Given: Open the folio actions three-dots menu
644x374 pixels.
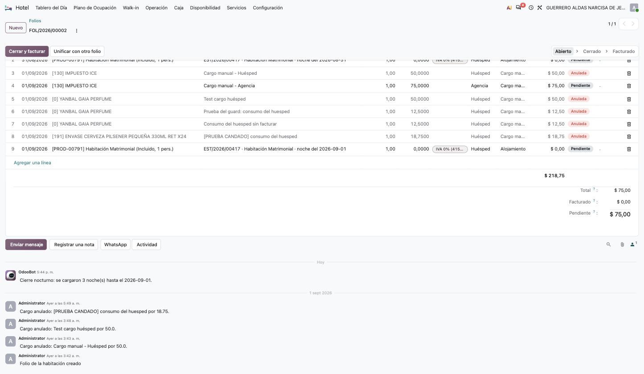Looking at the screenshot, I should point(76,31).
